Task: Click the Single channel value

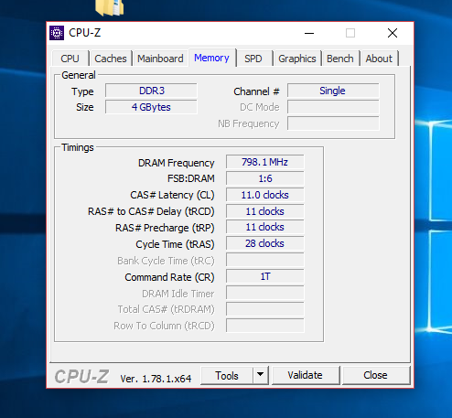Action: pyautogui.click(x=333, y=91)
